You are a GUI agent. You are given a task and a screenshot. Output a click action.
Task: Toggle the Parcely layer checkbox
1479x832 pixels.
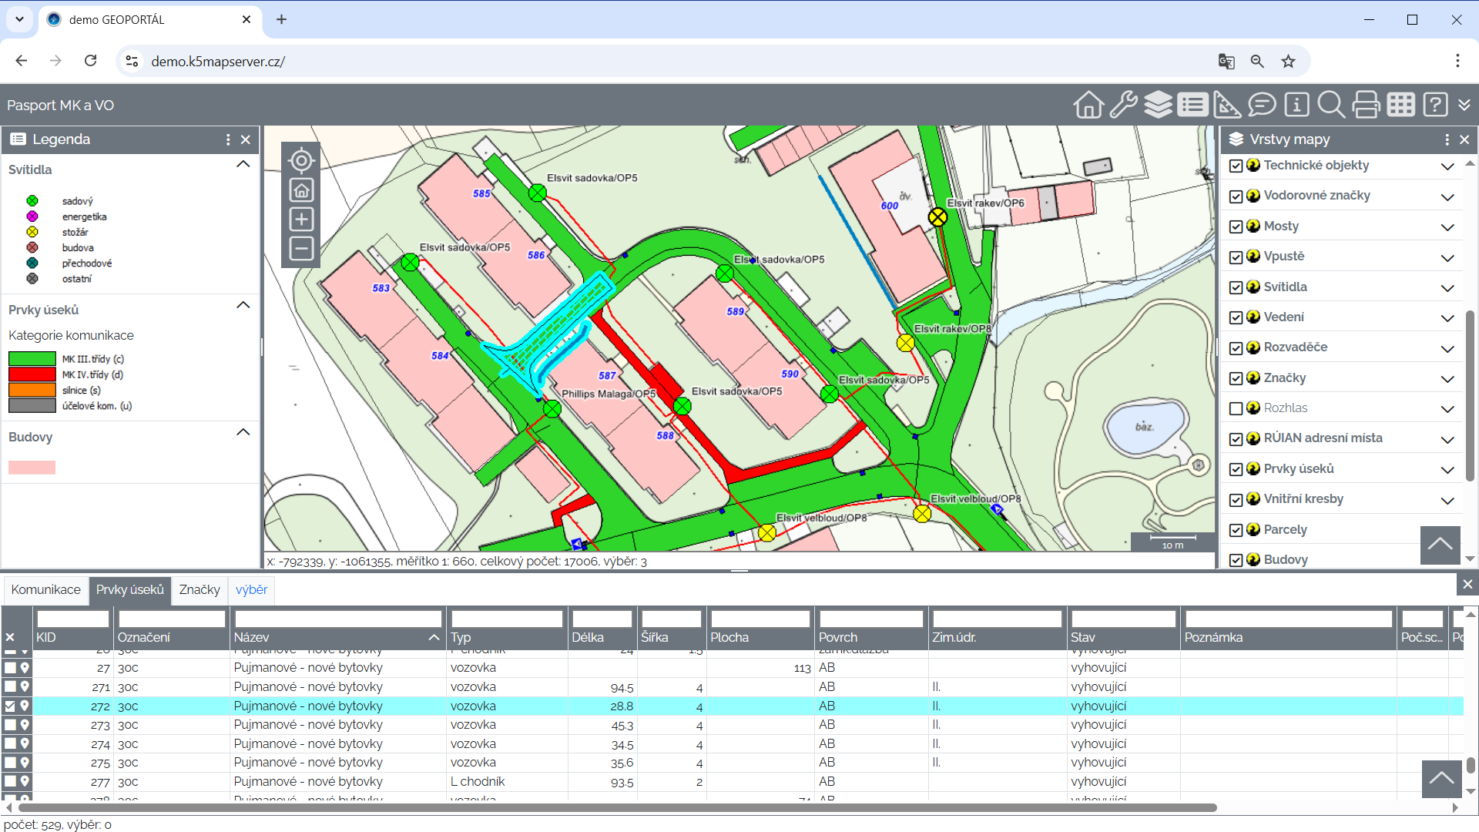pyautogui.click(x=1236, y=530)
